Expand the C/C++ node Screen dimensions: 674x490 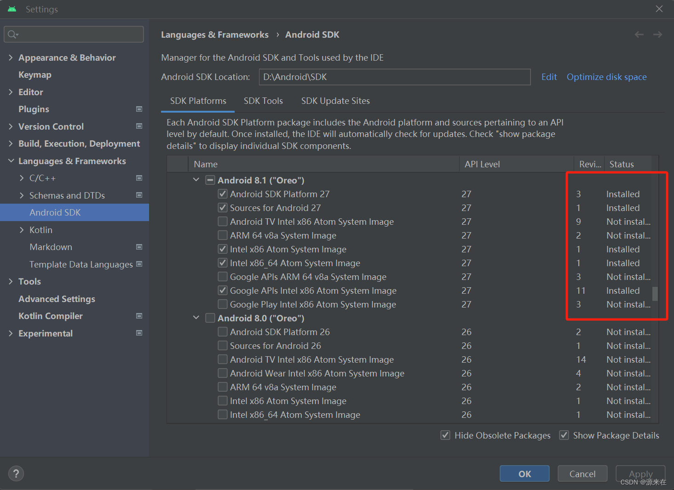22,178
